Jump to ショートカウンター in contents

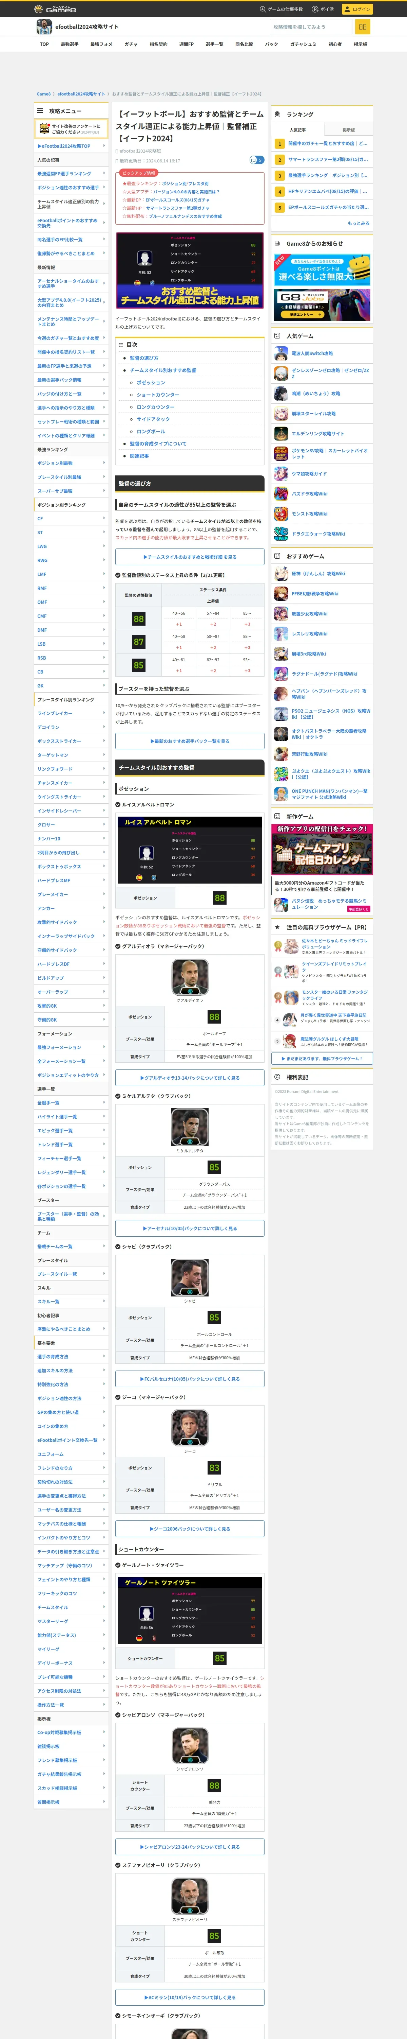pos(157,395)
